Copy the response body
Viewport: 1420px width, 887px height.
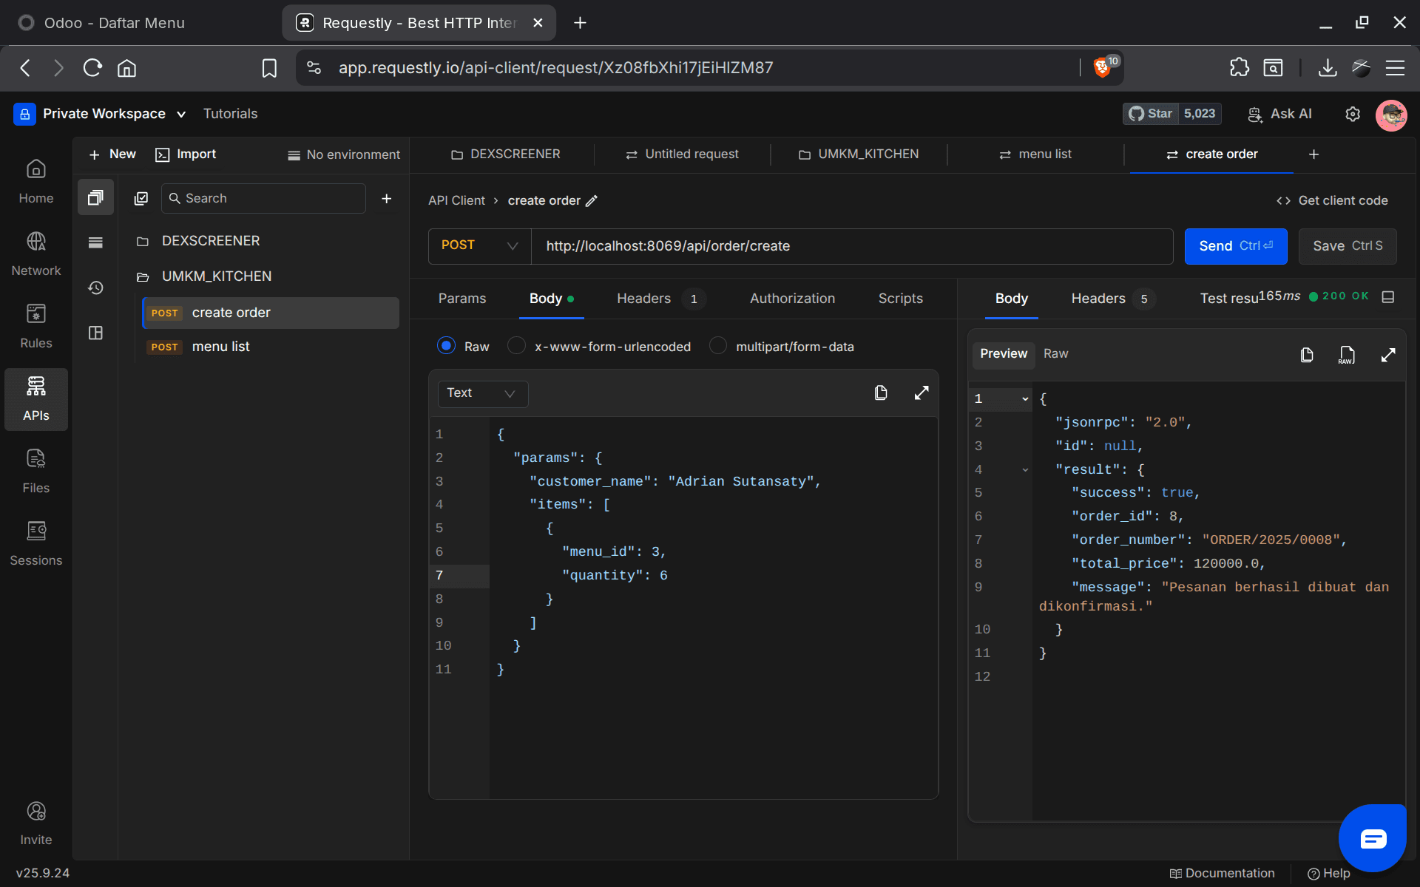point(1307,355)
